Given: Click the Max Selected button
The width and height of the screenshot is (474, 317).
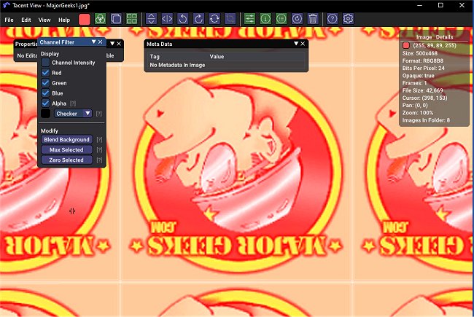Looking at the screenshot, I should [66, 150].
